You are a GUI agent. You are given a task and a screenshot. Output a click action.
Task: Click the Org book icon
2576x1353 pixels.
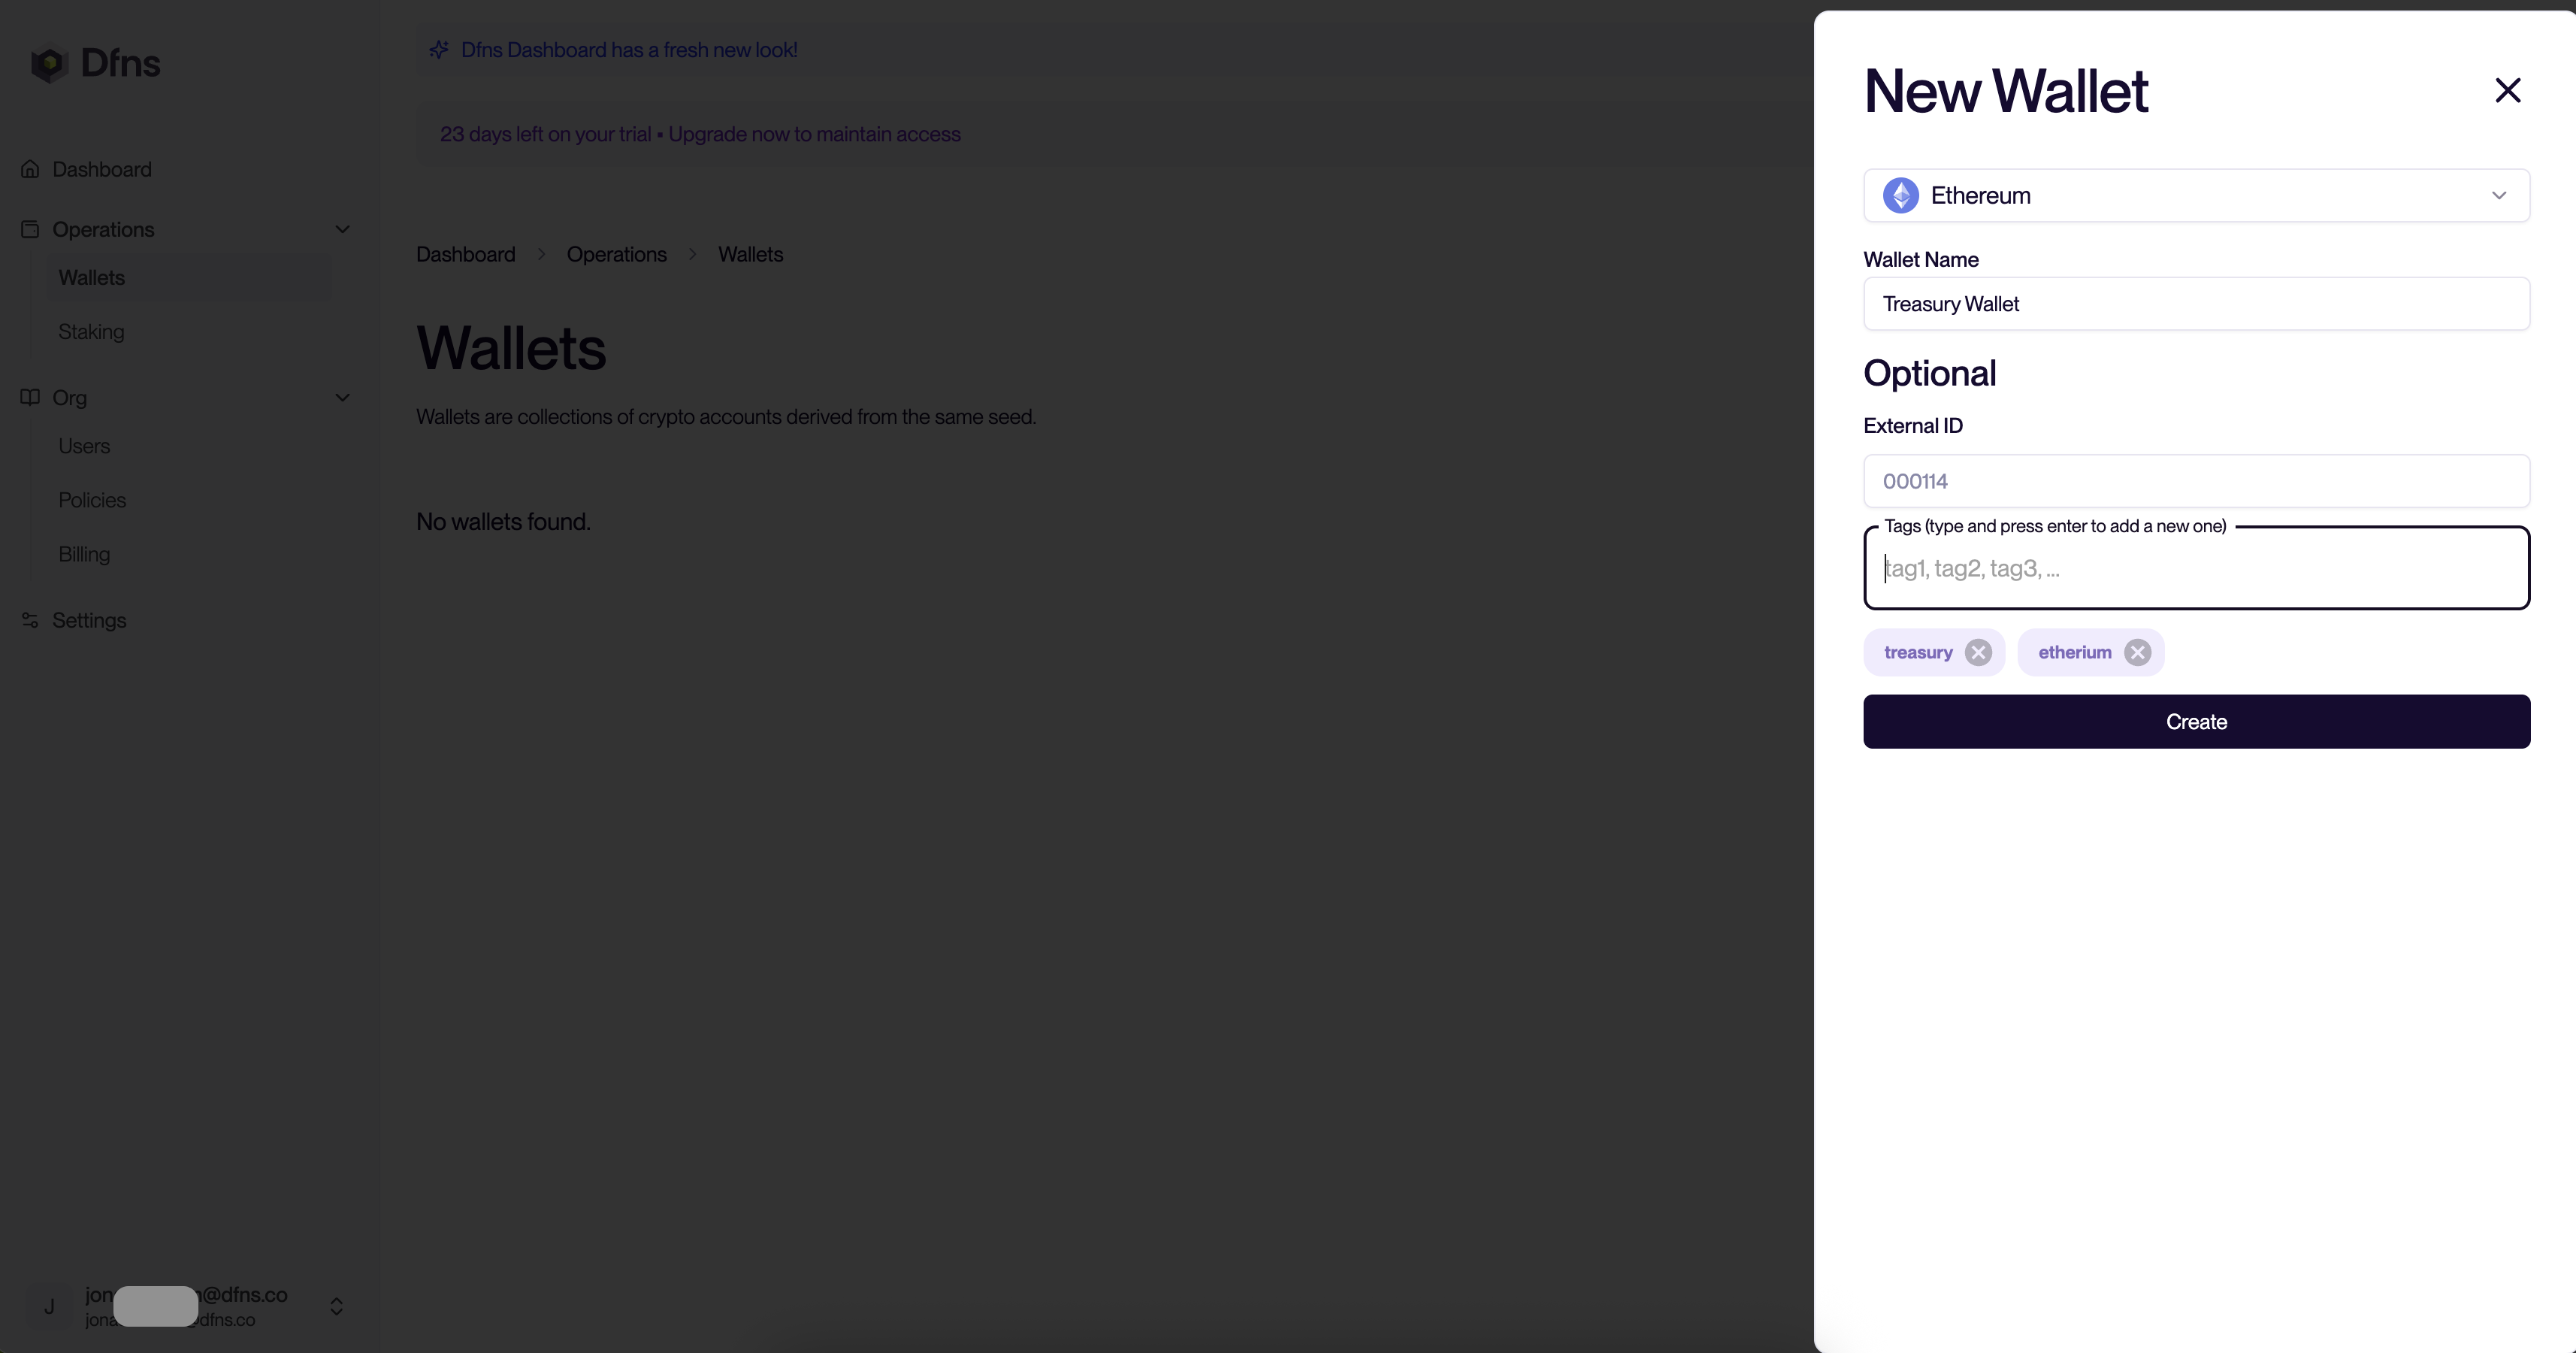[x=30, y=397]
